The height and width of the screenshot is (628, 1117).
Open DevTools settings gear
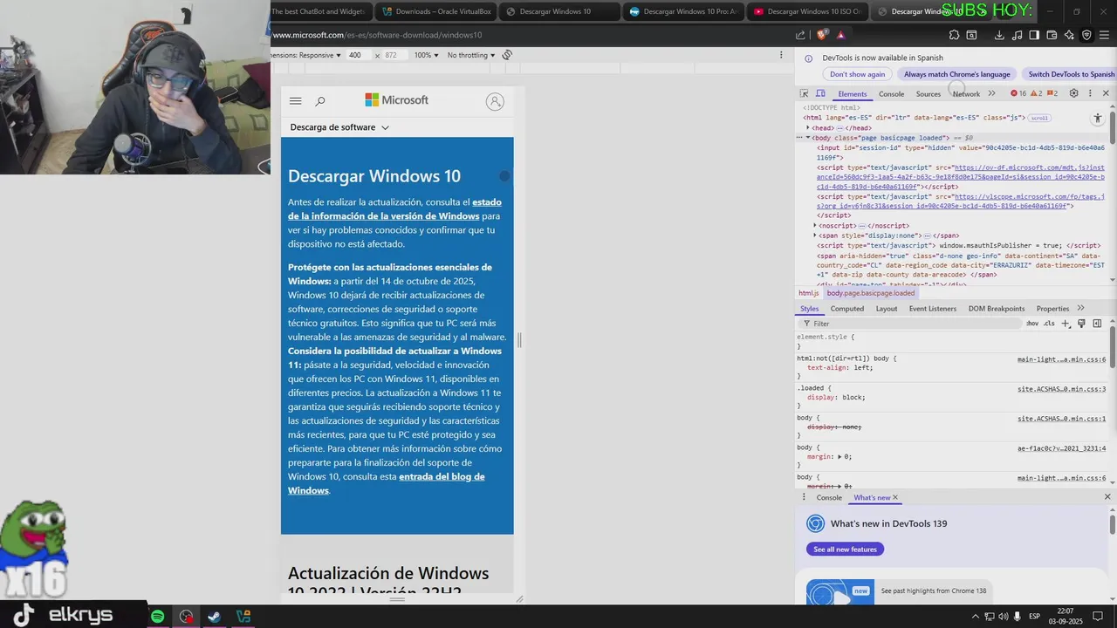1073,93
